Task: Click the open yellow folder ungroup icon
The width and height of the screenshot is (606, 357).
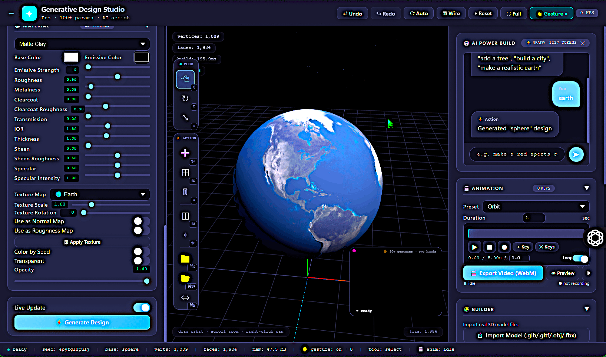Action: tap(185, 278)
